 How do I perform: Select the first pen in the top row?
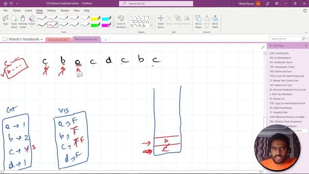42,18
